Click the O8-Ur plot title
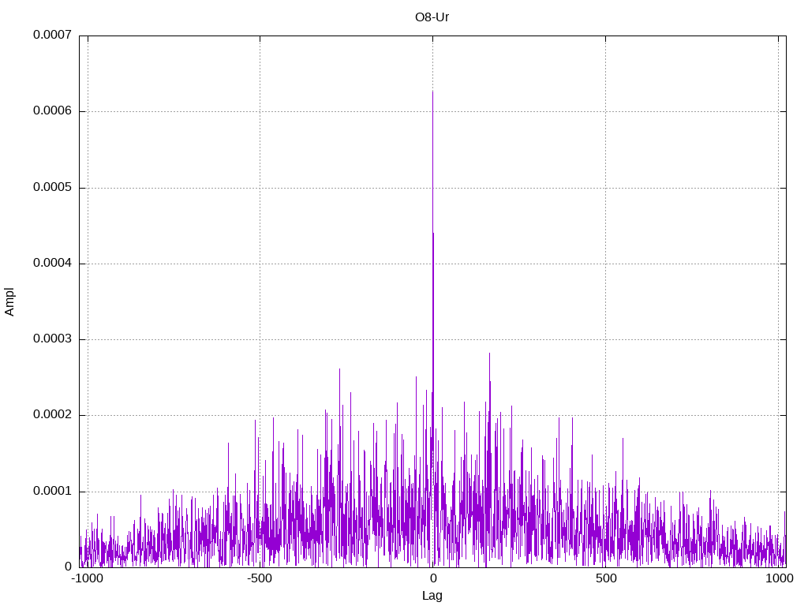808x606 pixels. tap(432, 17)
